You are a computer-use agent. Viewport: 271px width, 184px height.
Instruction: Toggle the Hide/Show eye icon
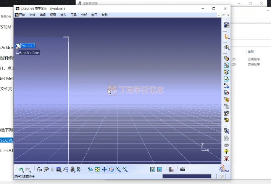(x=227, y=145)
